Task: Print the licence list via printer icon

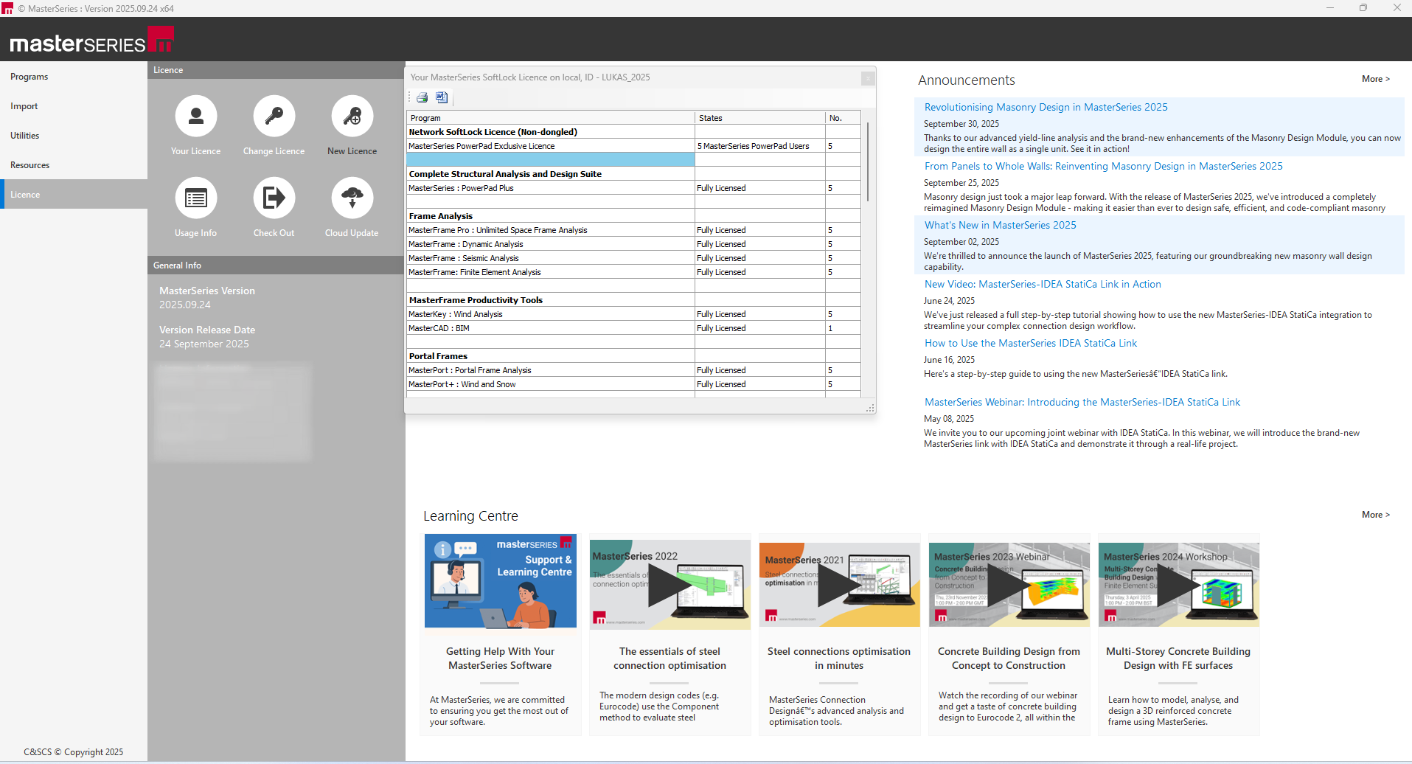Action: [422, 97]
